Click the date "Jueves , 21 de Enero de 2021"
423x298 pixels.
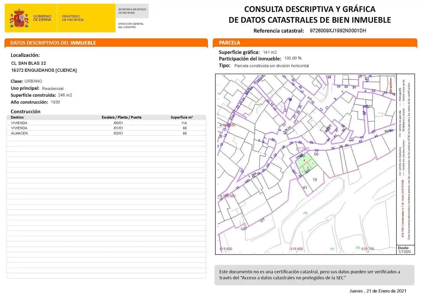pyautogui.click(x=378, y=291)
